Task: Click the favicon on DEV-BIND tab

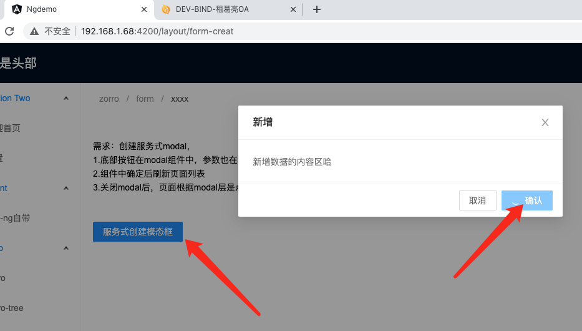Action: click(x=166, y=9)
